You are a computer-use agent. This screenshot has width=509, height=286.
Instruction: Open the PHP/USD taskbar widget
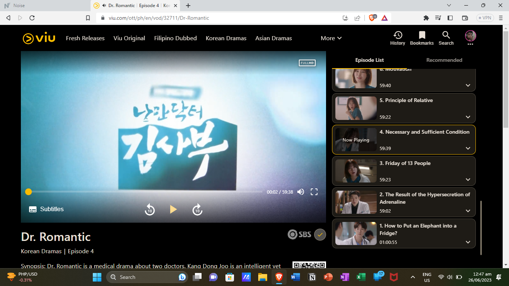tap(22, 277)
